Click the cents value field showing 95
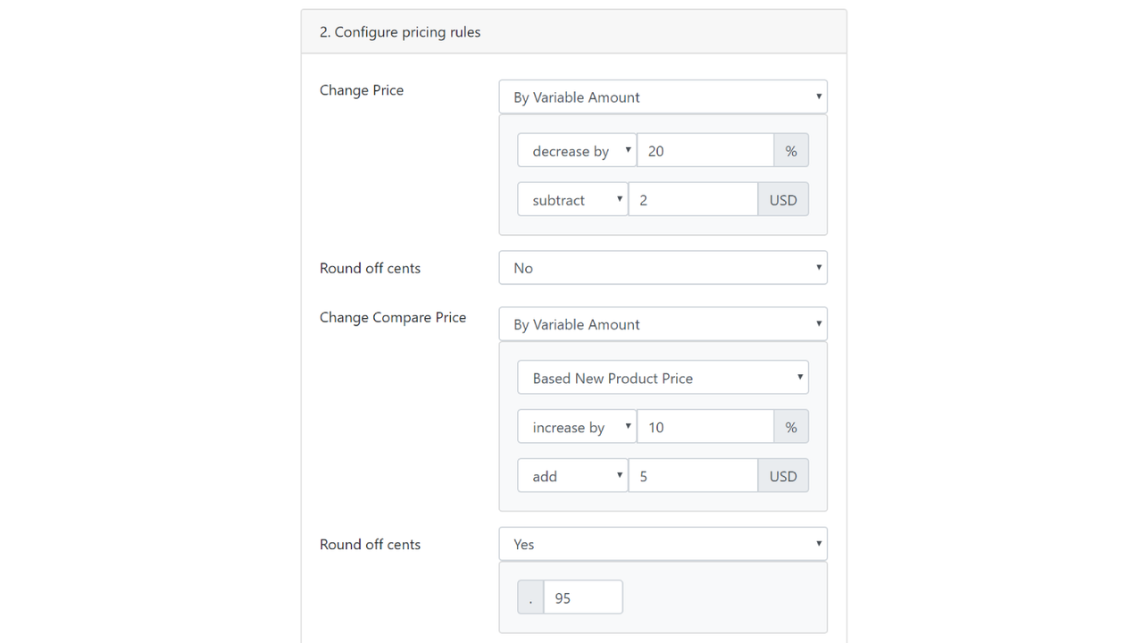1143x643 pixels. pos(583,597)
